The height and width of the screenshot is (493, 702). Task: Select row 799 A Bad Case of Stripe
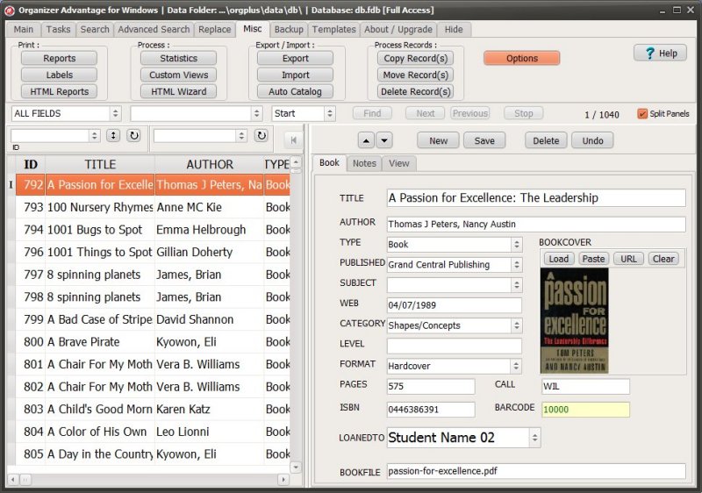tap(153, 319)
